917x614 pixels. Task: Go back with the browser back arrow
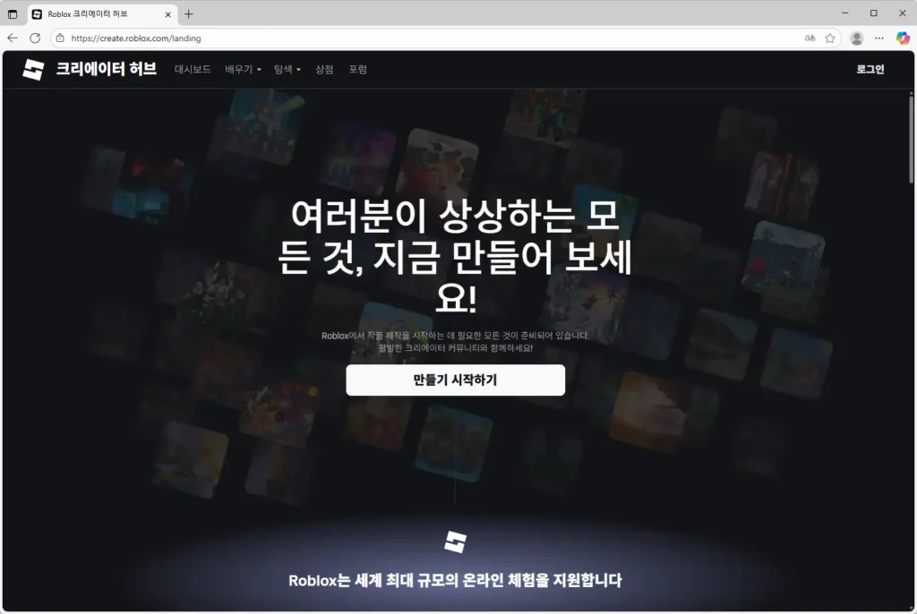(13, 38)
